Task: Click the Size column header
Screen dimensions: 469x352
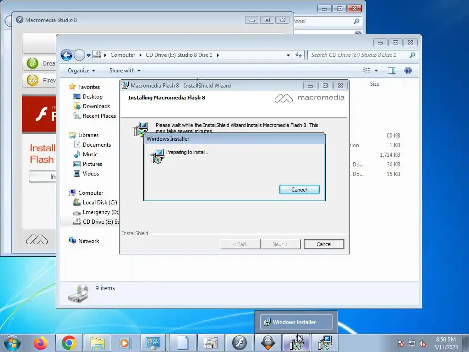Action: pyautogui.click(x=375, y=84)
